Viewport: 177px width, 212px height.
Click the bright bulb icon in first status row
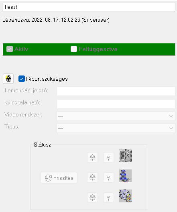[x=93, y=157]
